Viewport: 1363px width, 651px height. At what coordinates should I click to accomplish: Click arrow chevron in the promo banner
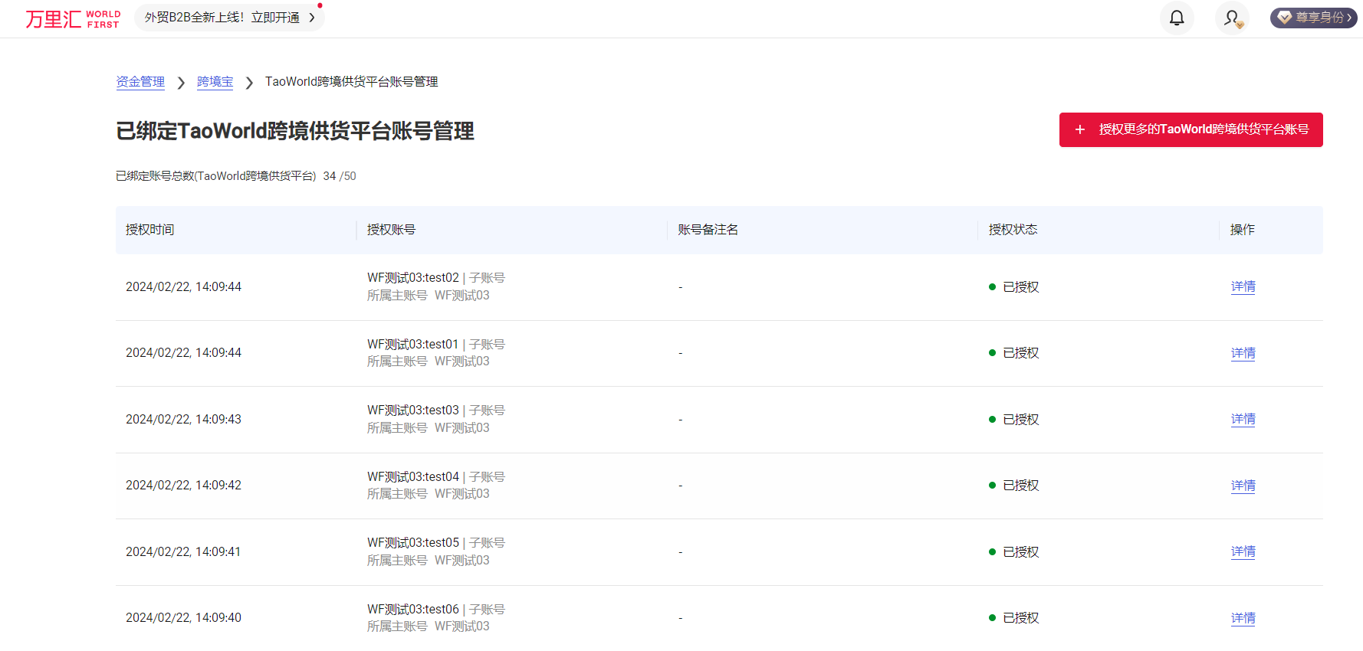[312, 18]
